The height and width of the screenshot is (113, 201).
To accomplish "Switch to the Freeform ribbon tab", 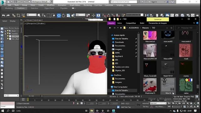I will click(x=21, y=8).
